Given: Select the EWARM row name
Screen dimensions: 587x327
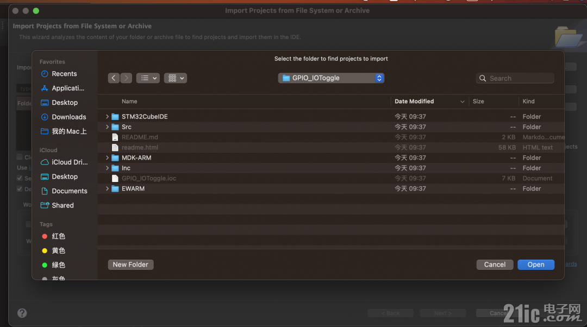Looking at the screenshot, I should (x=133, y=188).
